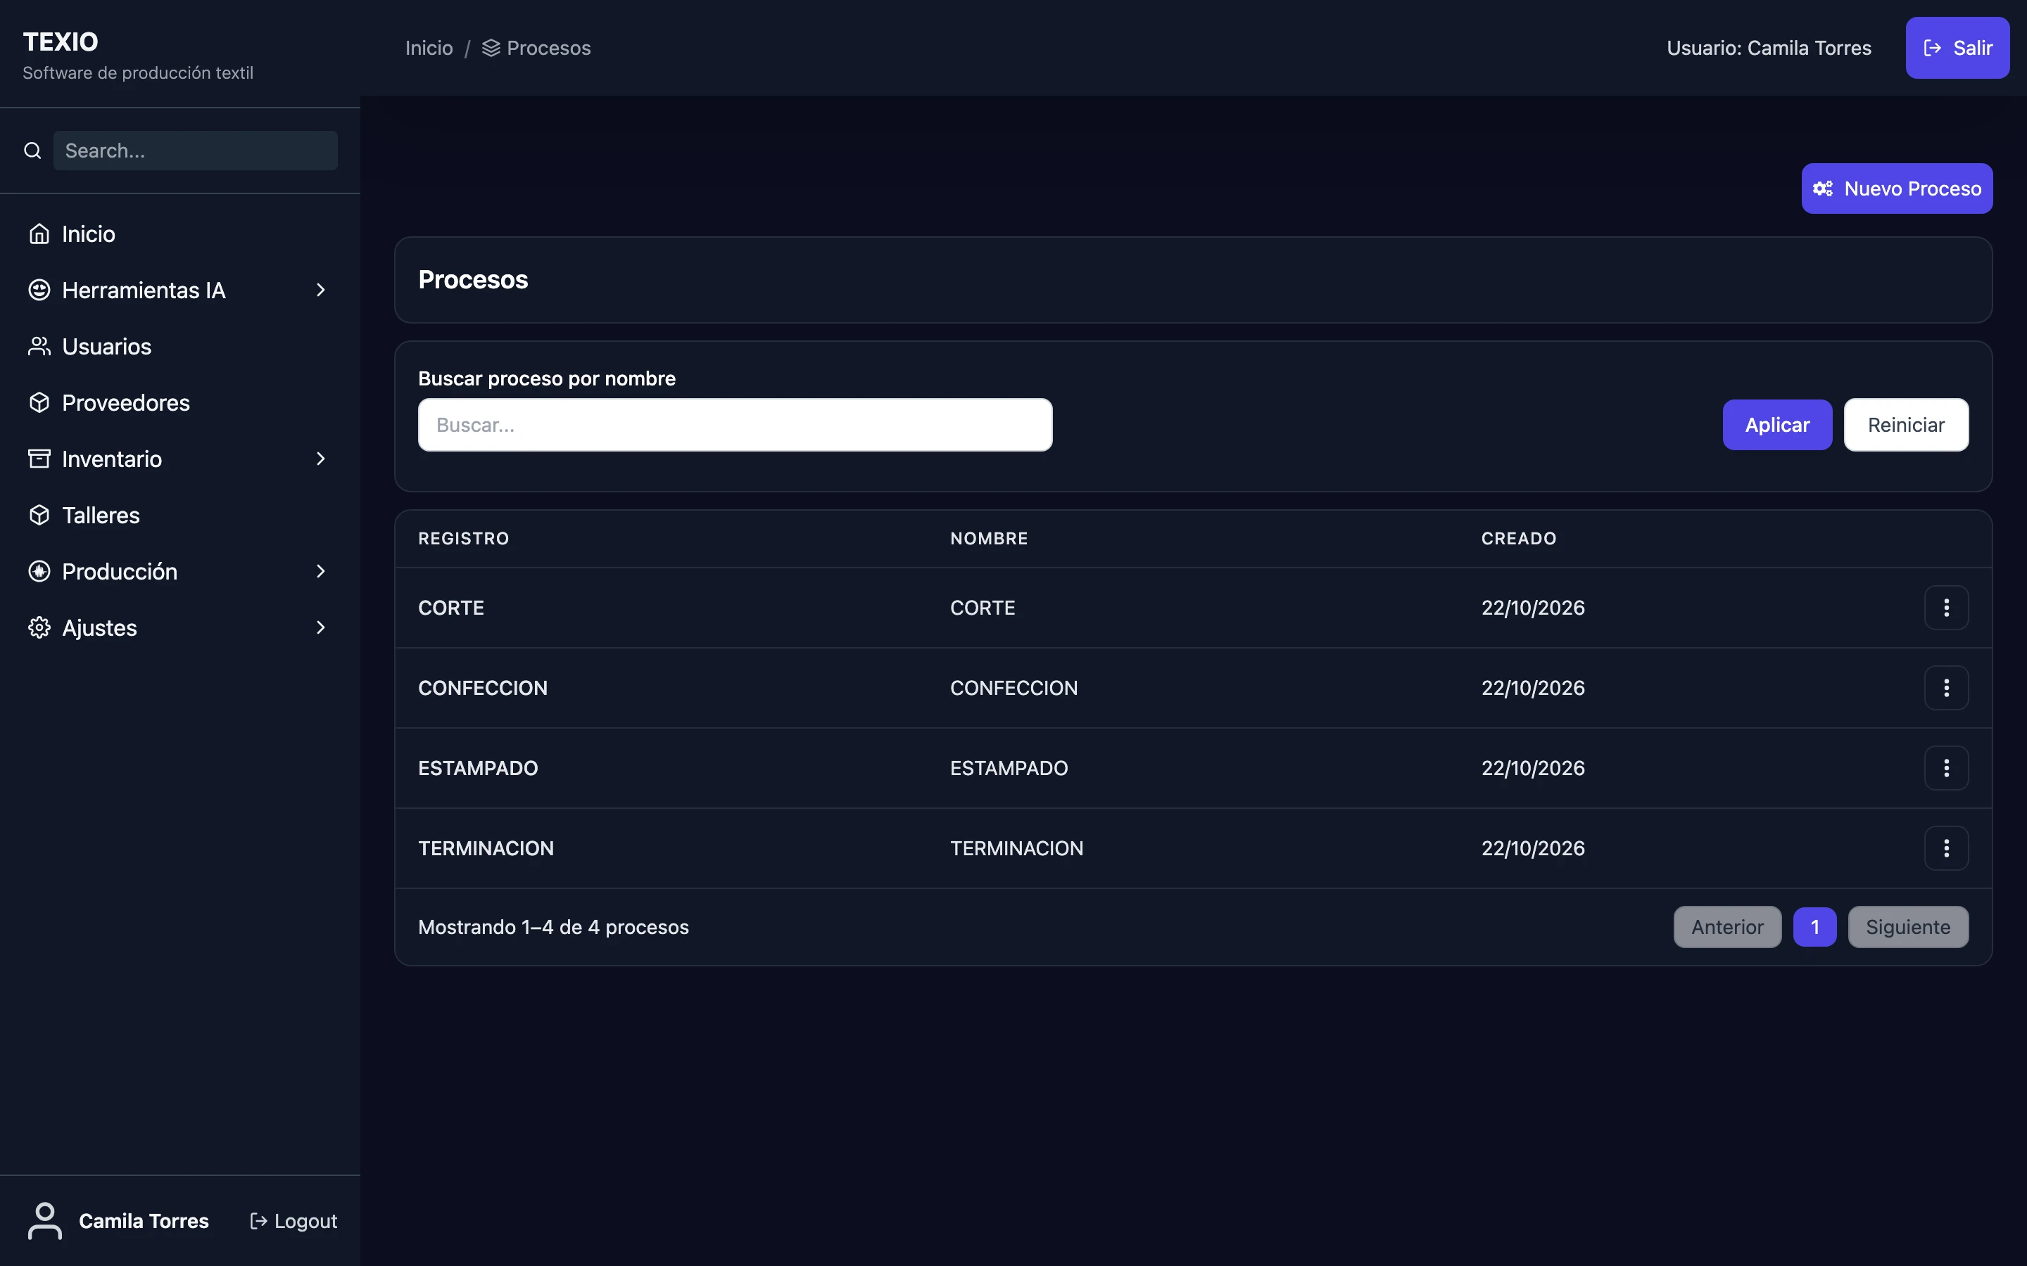The width and height of the screenshot is (2027, 1266).
Task: Click the Salir button in the header
Action: point(1957,48)
